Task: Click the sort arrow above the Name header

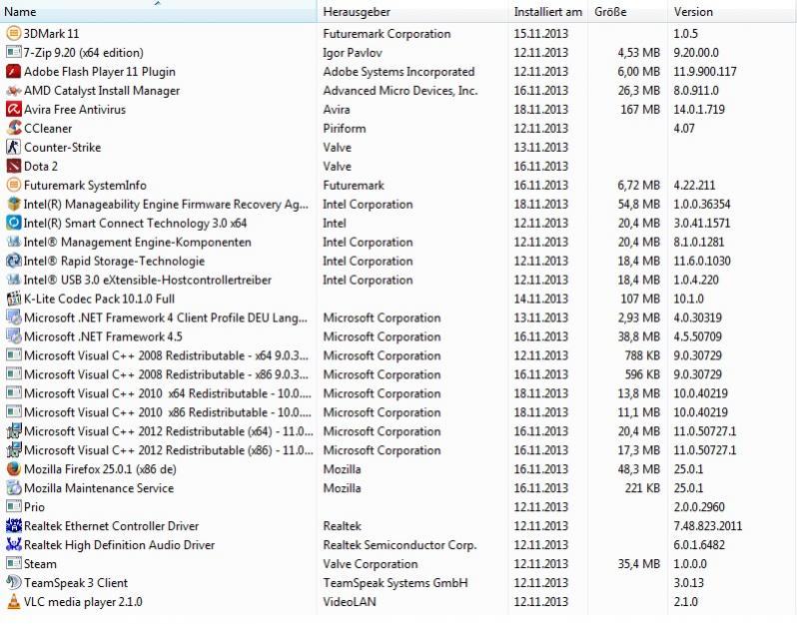Action: 158,3
